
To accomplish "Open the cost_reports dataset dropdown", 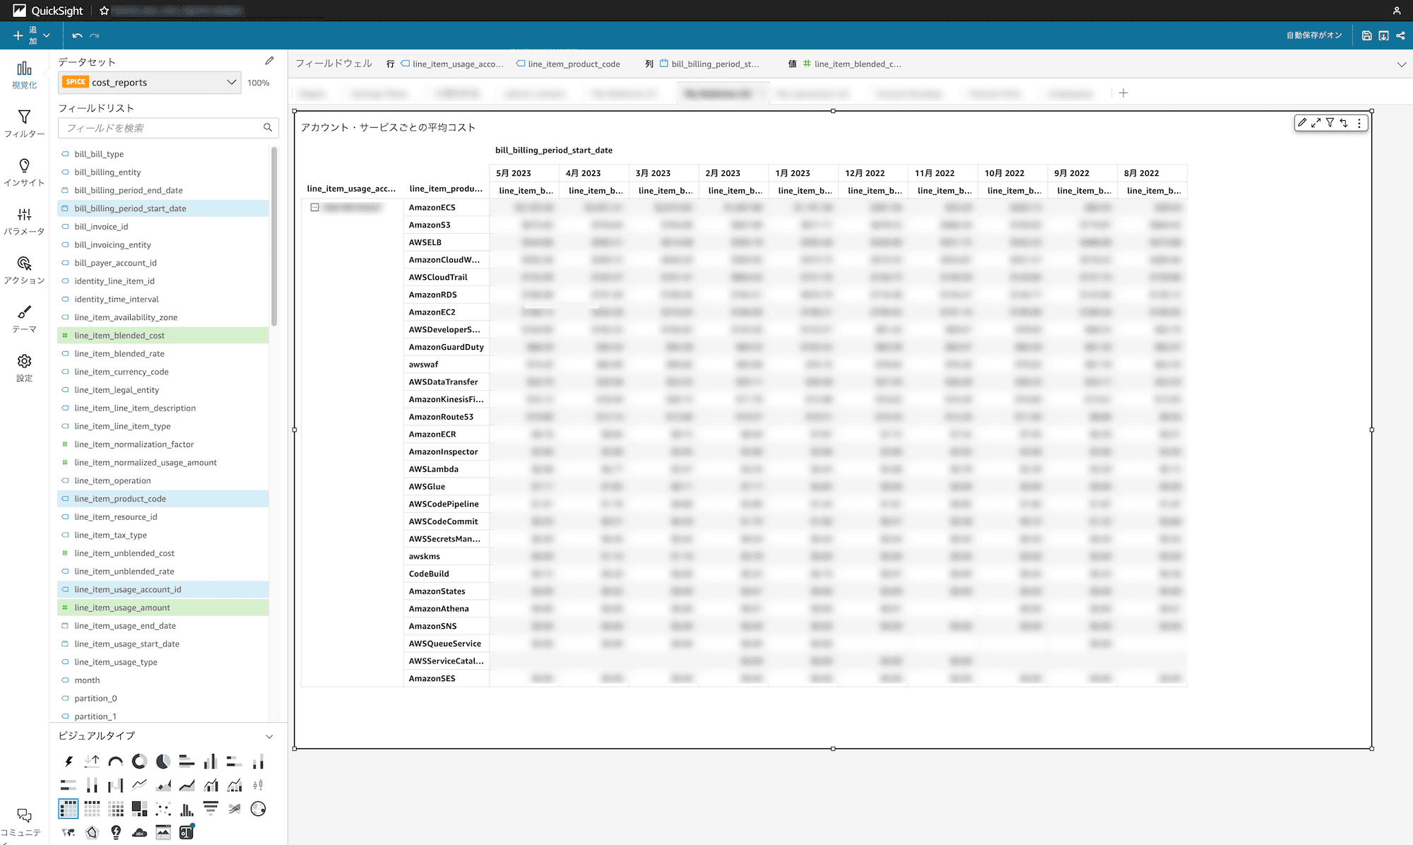I will coord(150,82).
